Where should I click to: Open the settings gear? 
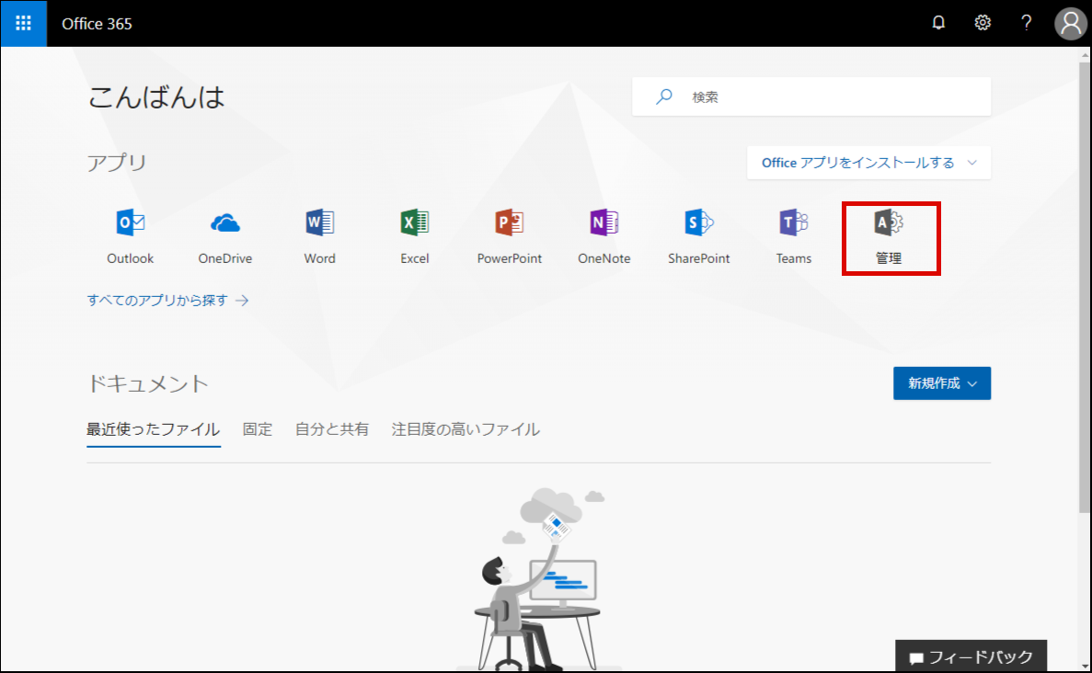point(982,23)
